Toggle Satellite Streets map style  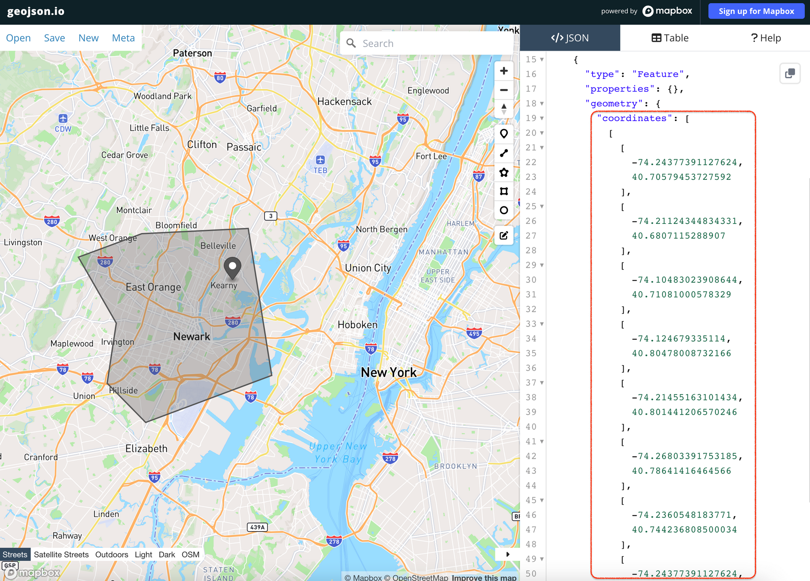pos(61,554)
